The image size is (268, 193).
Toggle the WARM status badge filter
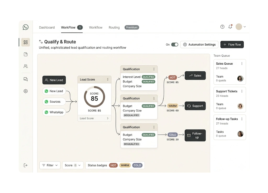(125, 165)
